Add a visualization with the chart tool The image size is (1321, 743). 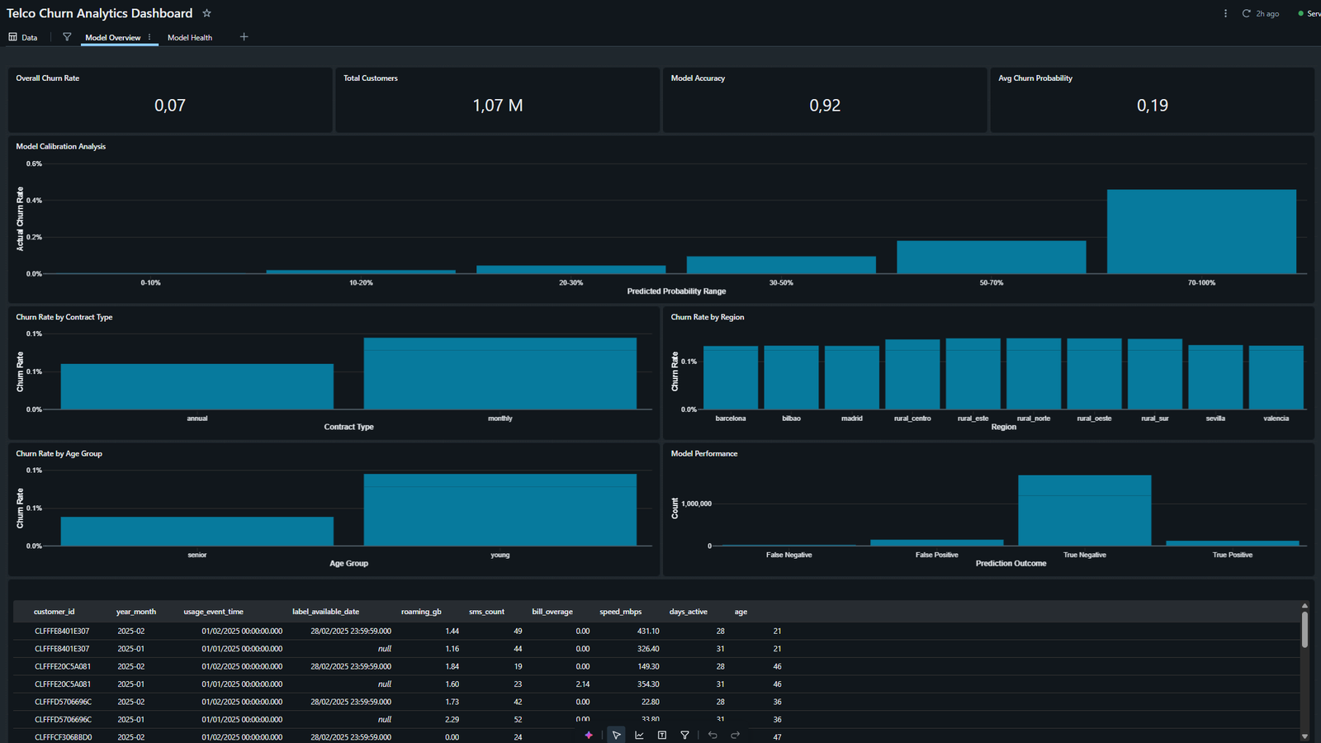639,735
